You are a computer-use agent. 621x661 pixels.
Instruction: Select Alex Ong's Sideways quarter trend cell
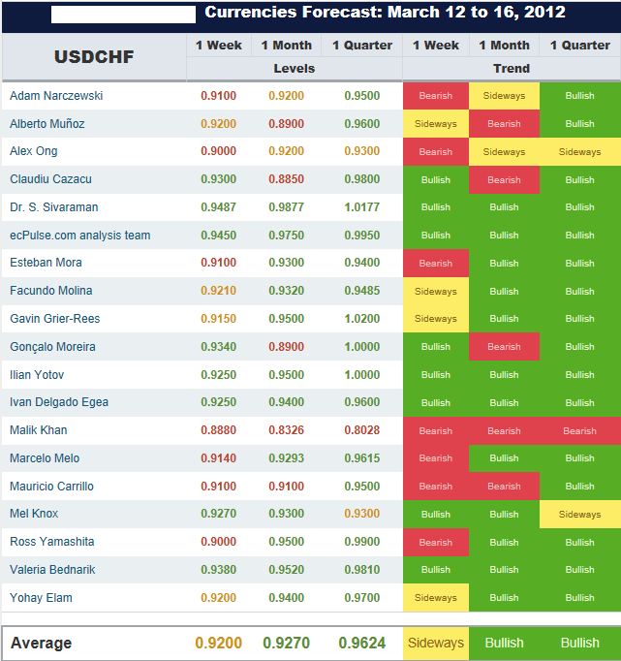579,152
